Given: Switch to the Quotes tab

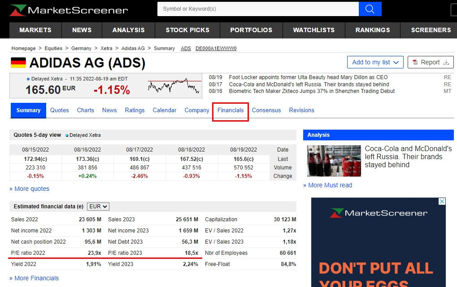Looking at the screenshot, I should 60,110.
